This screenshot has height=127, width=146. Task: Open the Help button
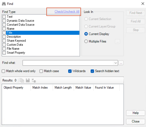(136, 113)
